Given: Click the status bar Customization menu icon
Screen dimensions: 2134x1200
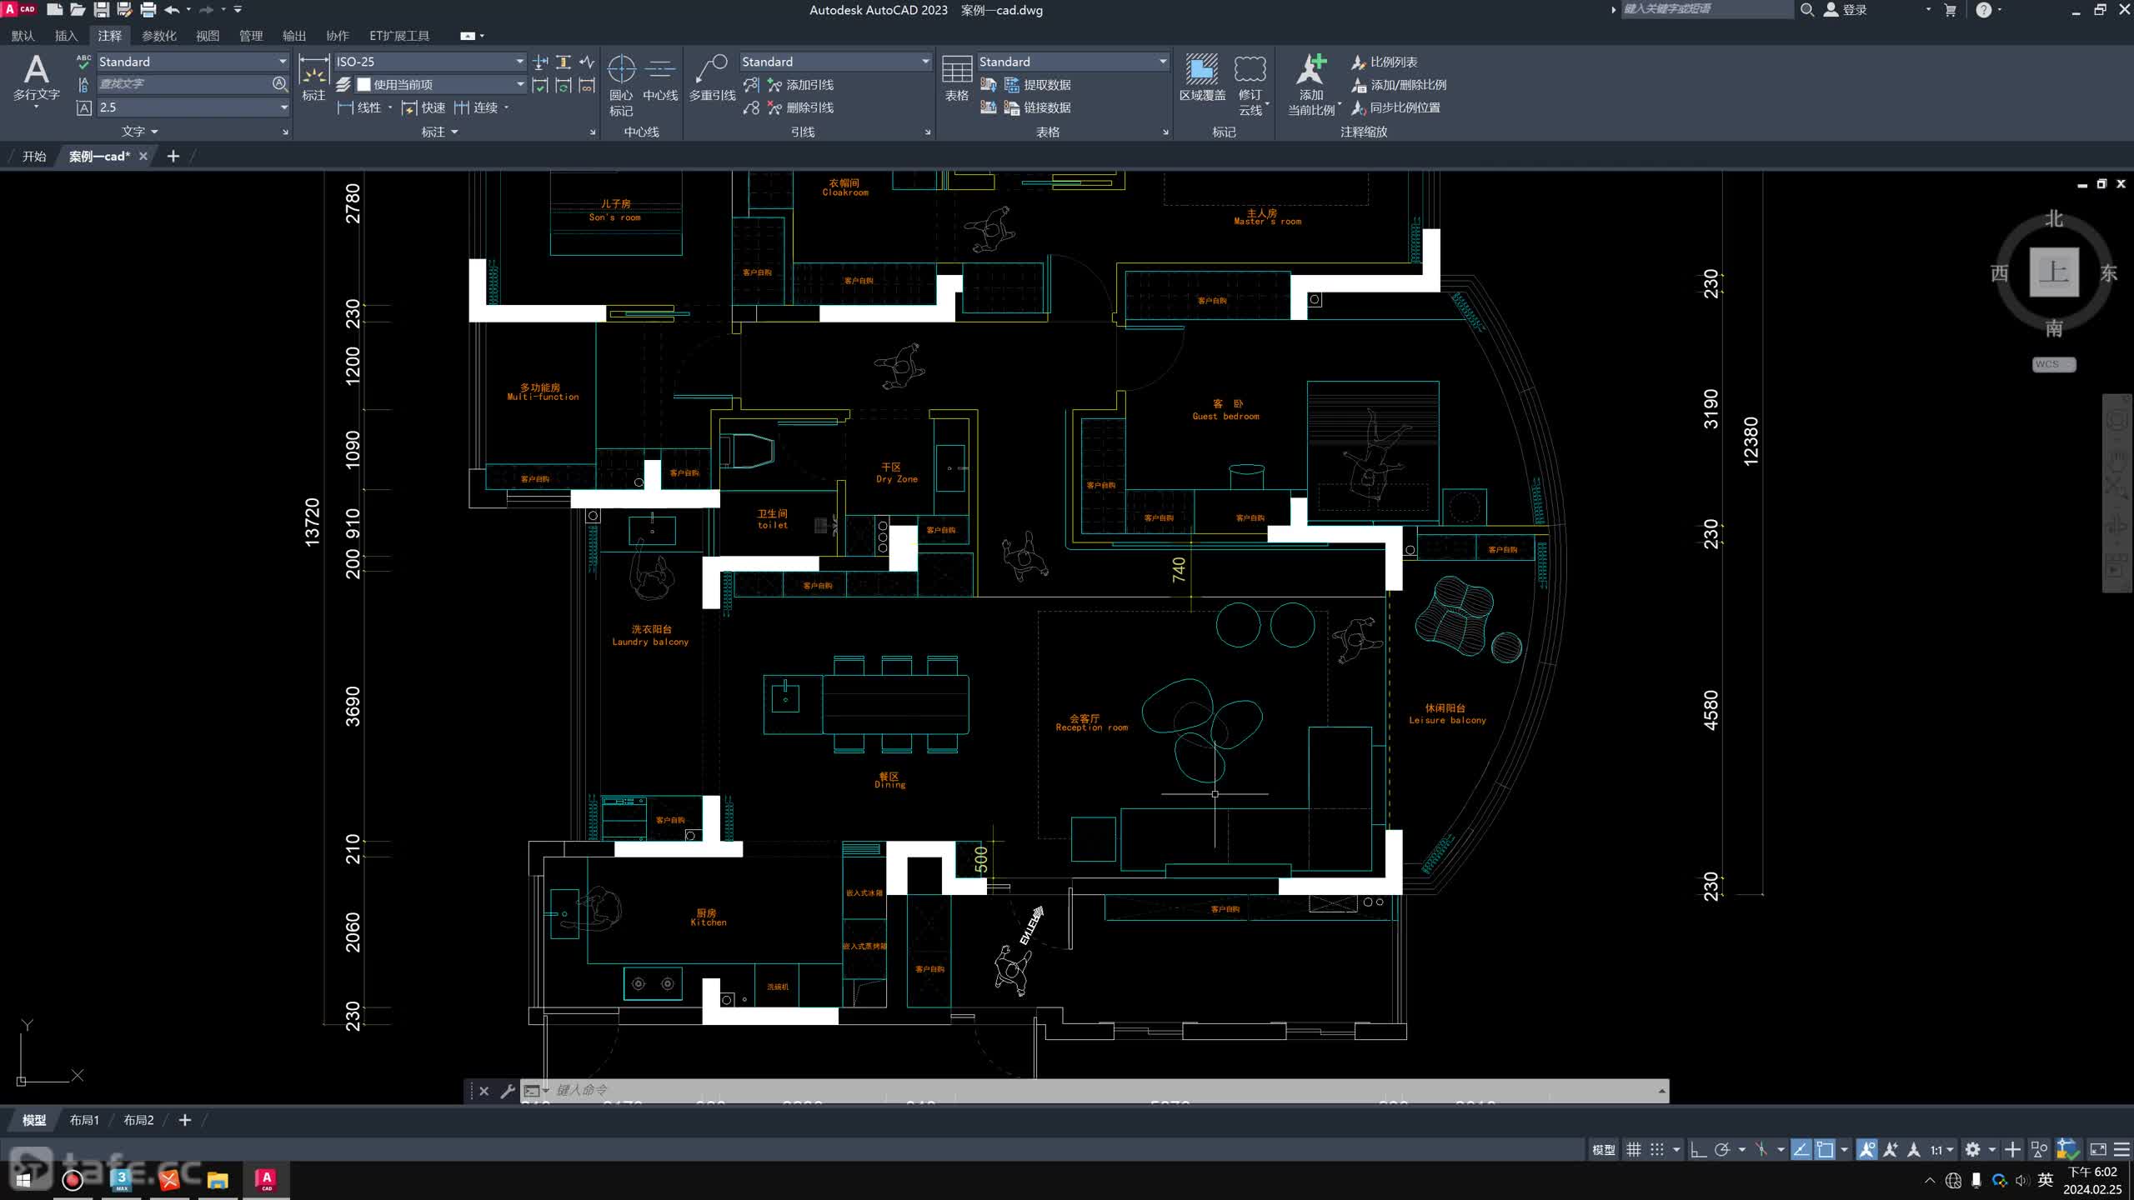Looking at the screenshot, I should point(2122,1150).
